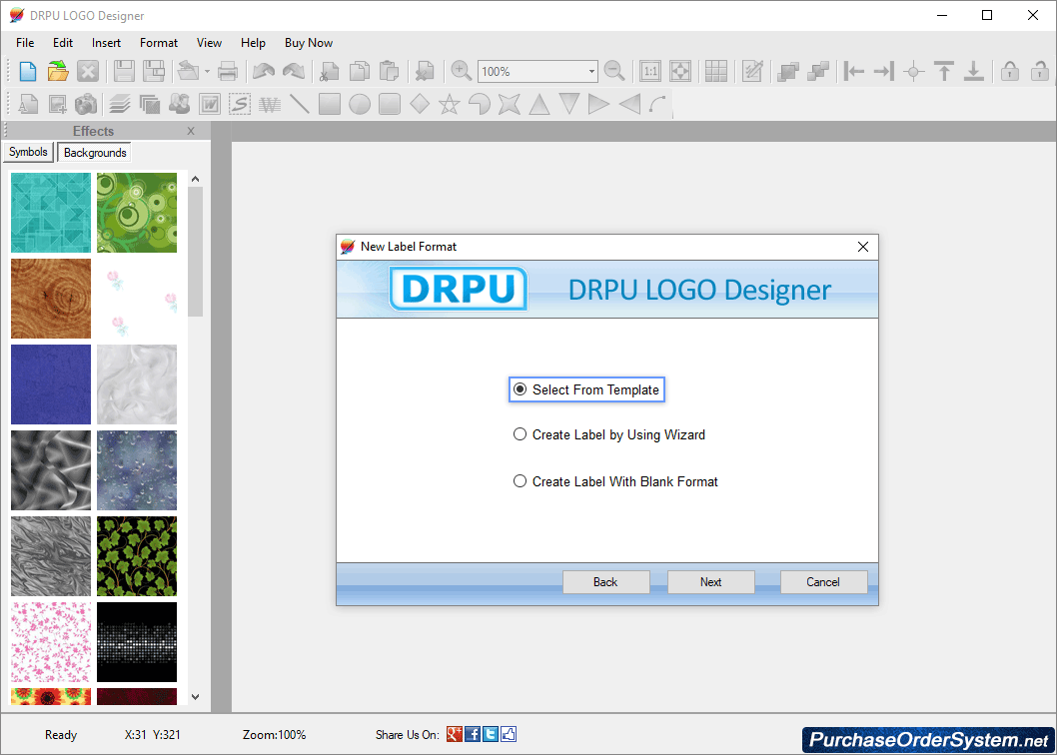
Task: Click the Redo arrow icon
Action: click(294, 71)
